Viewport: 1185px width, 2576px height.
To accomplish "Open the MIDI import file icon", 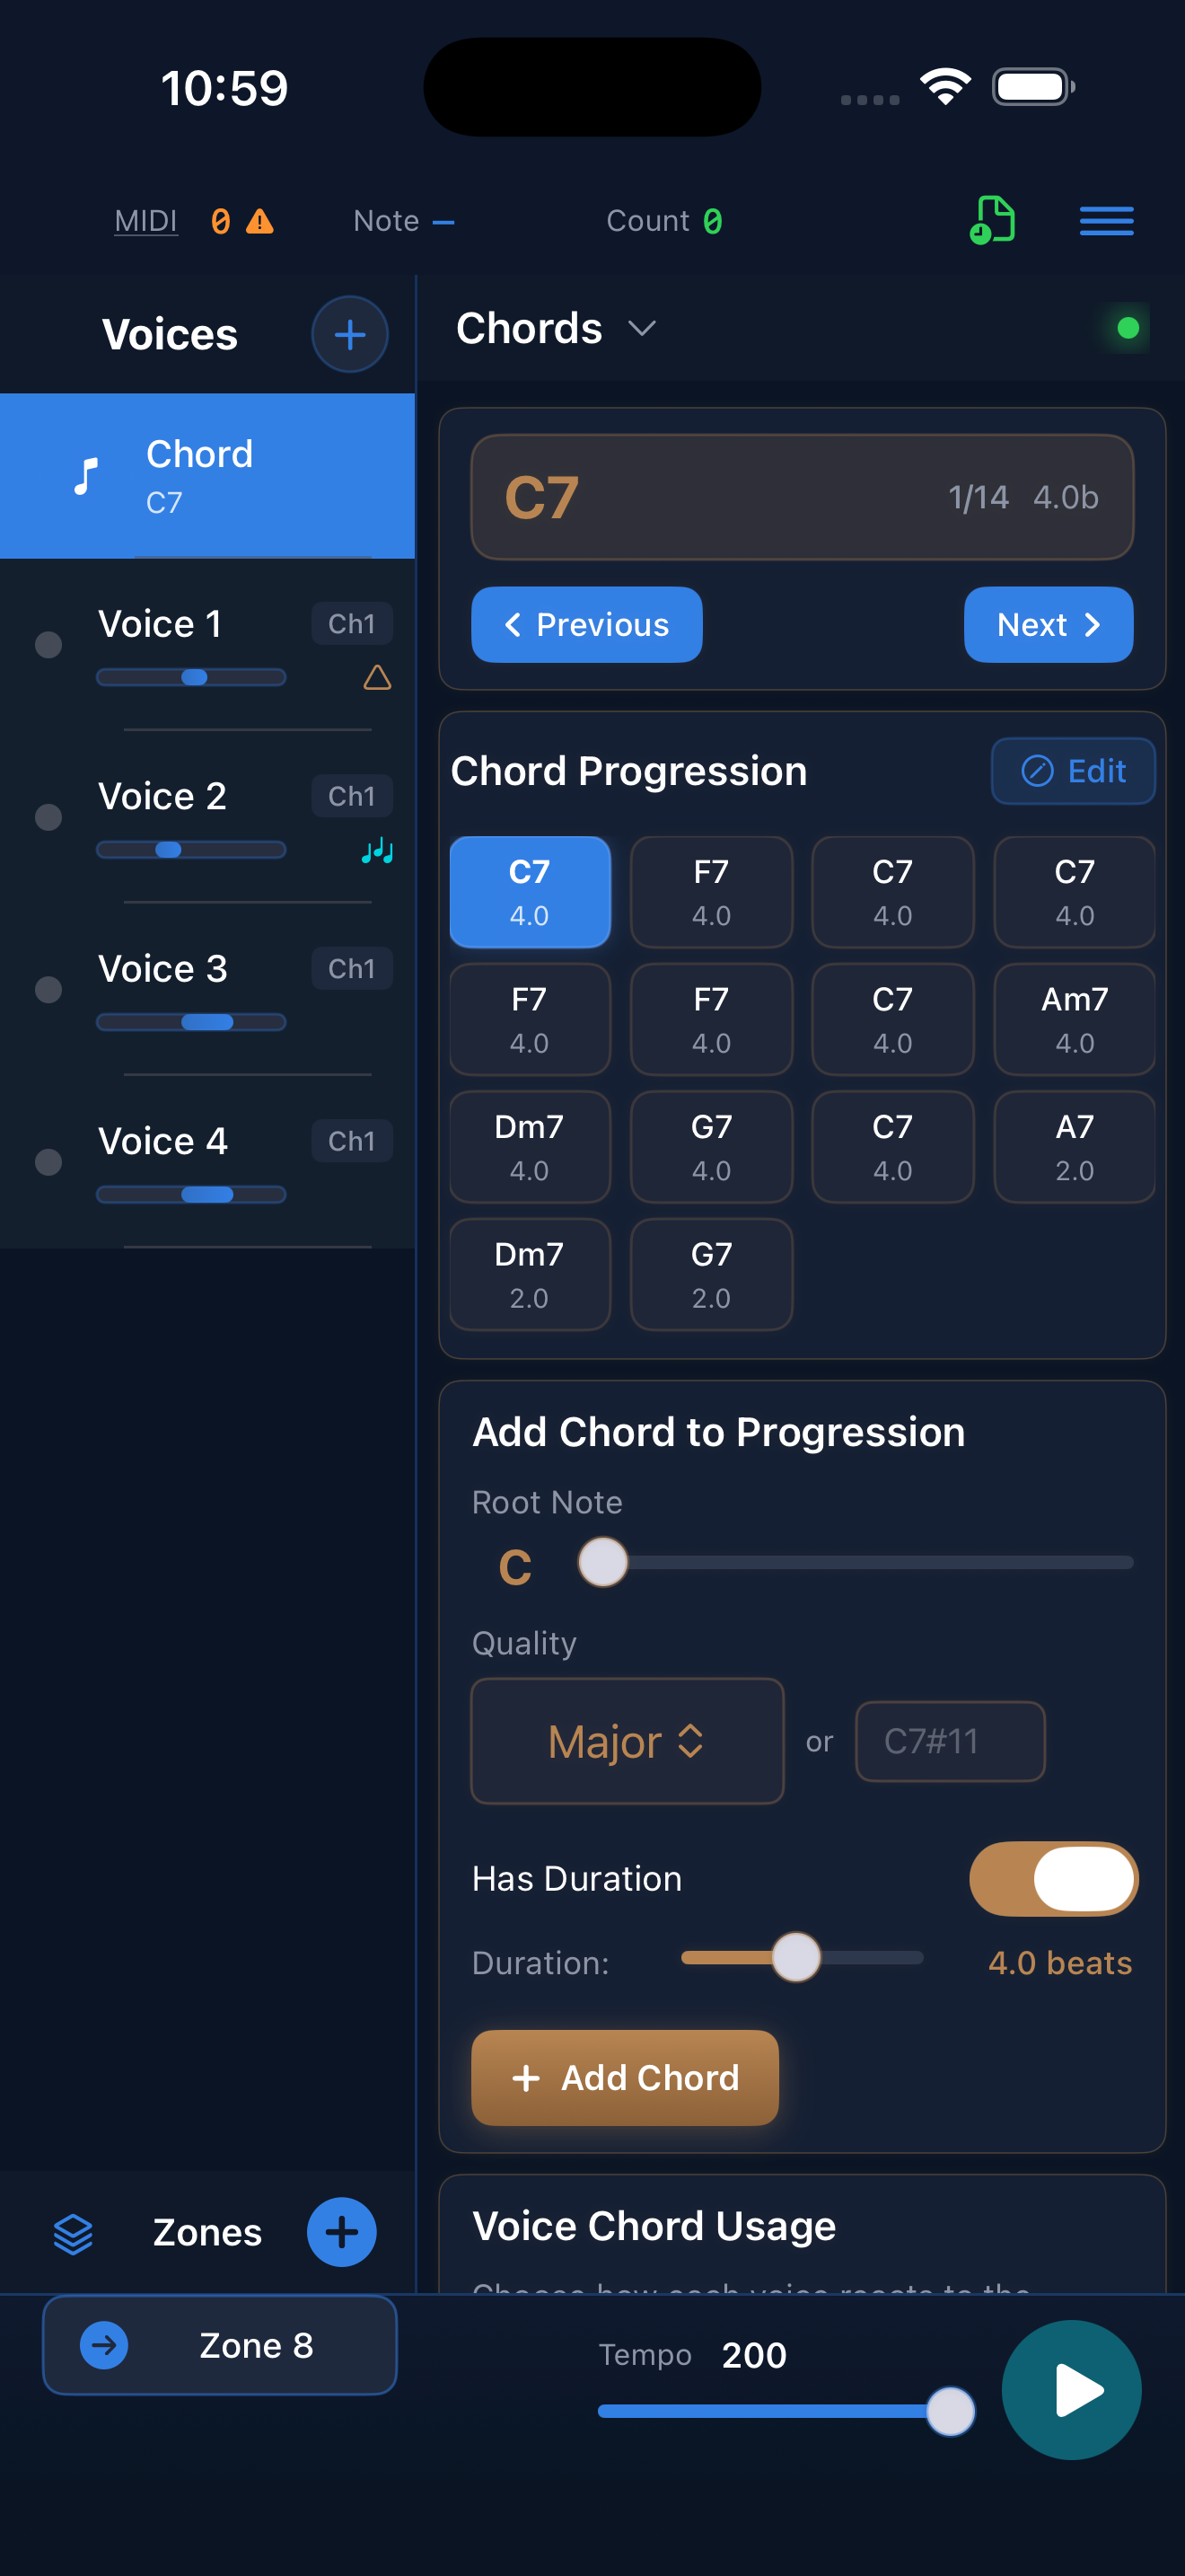I will point(992,220).
